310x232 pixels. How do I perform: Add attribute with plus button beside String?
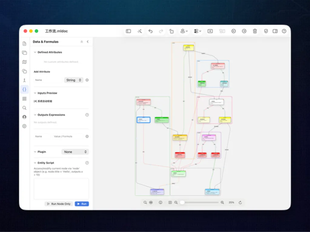(x=87, y=80)
